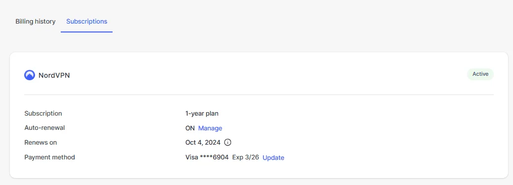
Task: Click the Auto-renewal row label
Action: tap(44, 127)
